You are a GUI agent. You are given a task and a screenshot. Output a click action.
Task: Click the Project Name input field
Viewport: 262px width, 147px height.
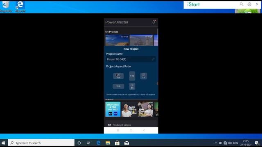coord(131,59)
